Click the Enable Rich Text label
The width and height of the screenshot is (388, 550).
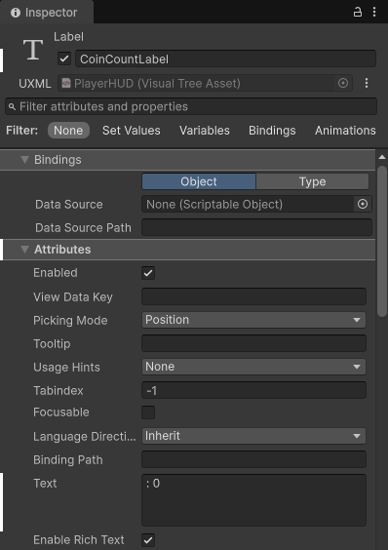pyautogui.click(x=79, y=540)
